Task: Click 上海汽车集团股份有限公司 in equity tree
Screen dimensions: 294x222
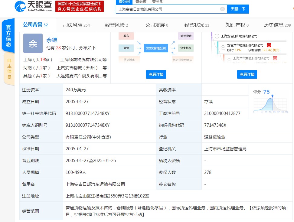Action: (x=251, y=58)
